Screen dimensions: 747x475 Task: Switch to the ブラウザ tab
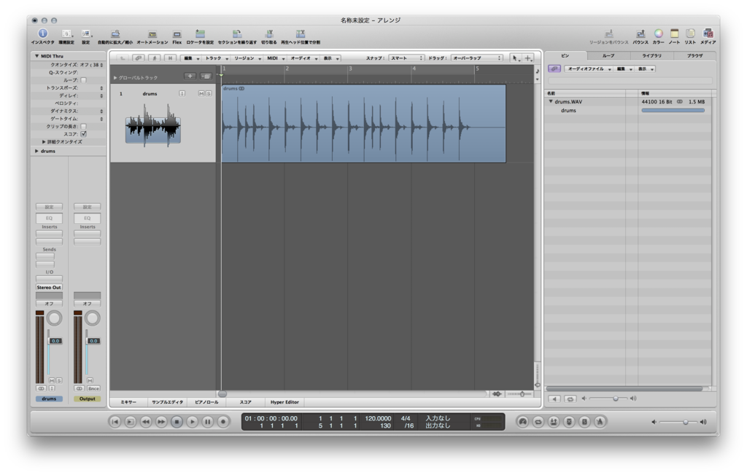point(694,55)
